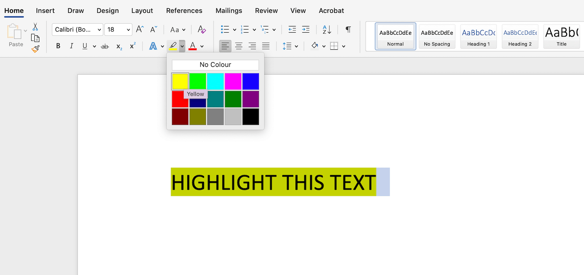
Task: Align text right
Action: point(252,46)
